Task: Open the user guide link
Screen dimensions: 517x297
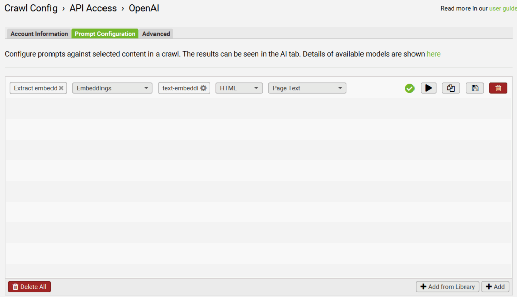Action: point(502,8)
